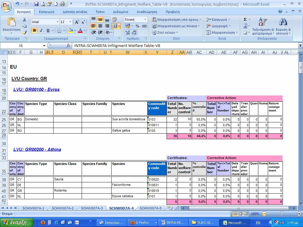Apply bottom vertical alignment
This screenshot has width=303, height=227.
point(107,19)
